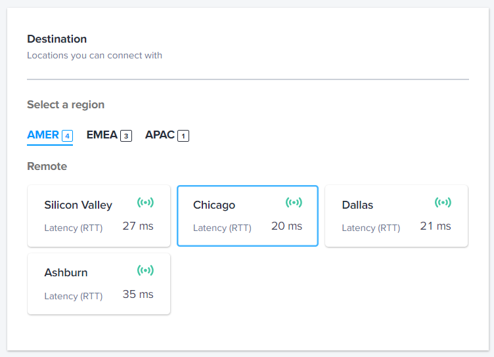Click Ashburn's Latency (RTT) label

74,296
